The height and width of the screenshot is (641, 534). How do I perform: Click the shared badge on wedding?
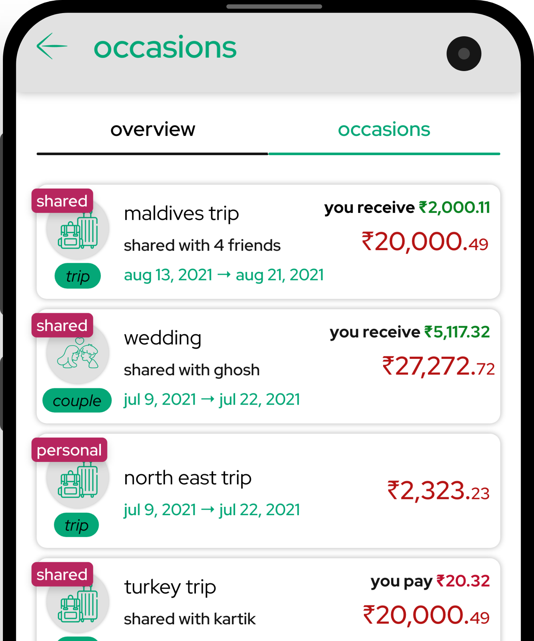pos(62,326)
